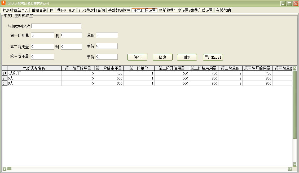The width and height of the screenshot is (299, 173).
Task: Open the 抄表收费单录入 tab
Action: click(x=15, y=10)
